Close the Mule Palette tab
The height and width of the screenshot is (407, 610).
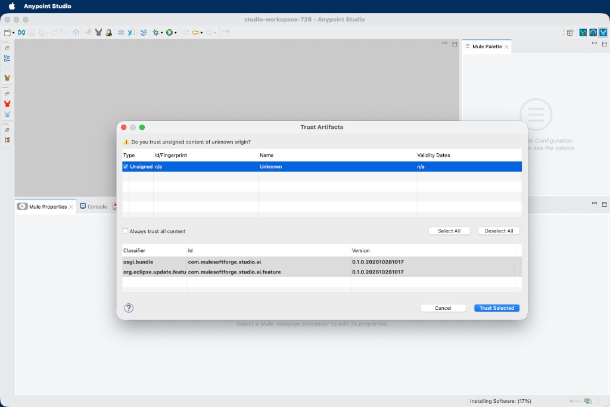pyautogui.click(x=506, y=46)
